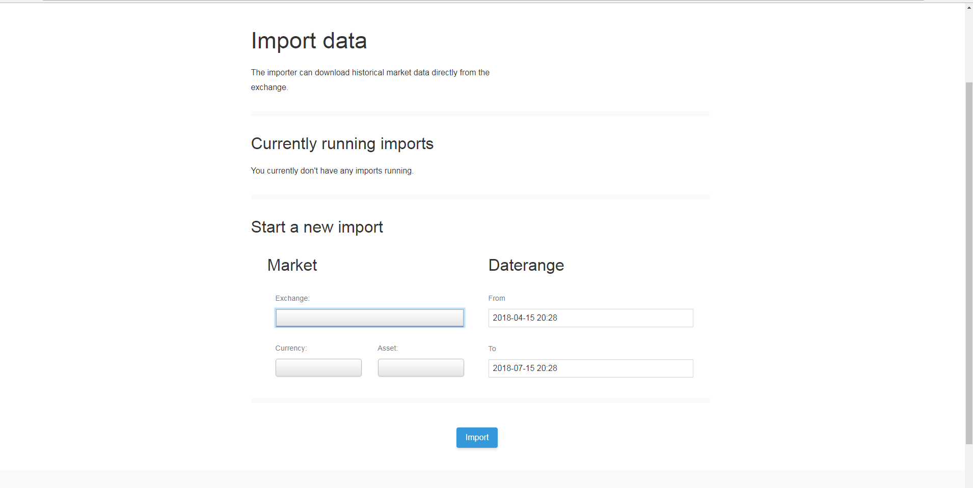Click the To label in Daterange

click(x=492, y=349)
